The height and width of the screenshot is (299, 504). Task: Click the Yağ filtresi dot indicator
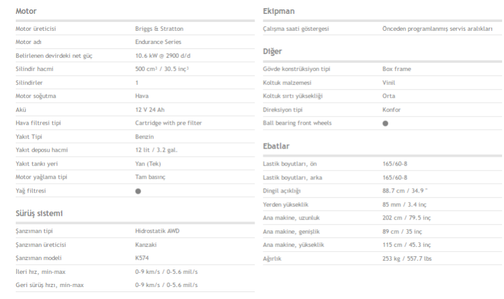click(138, 191)
